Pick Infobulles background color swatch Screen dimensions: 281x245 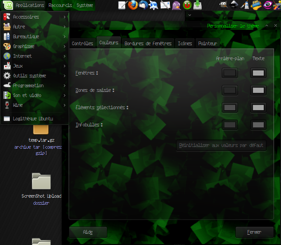tap(230, 125)
